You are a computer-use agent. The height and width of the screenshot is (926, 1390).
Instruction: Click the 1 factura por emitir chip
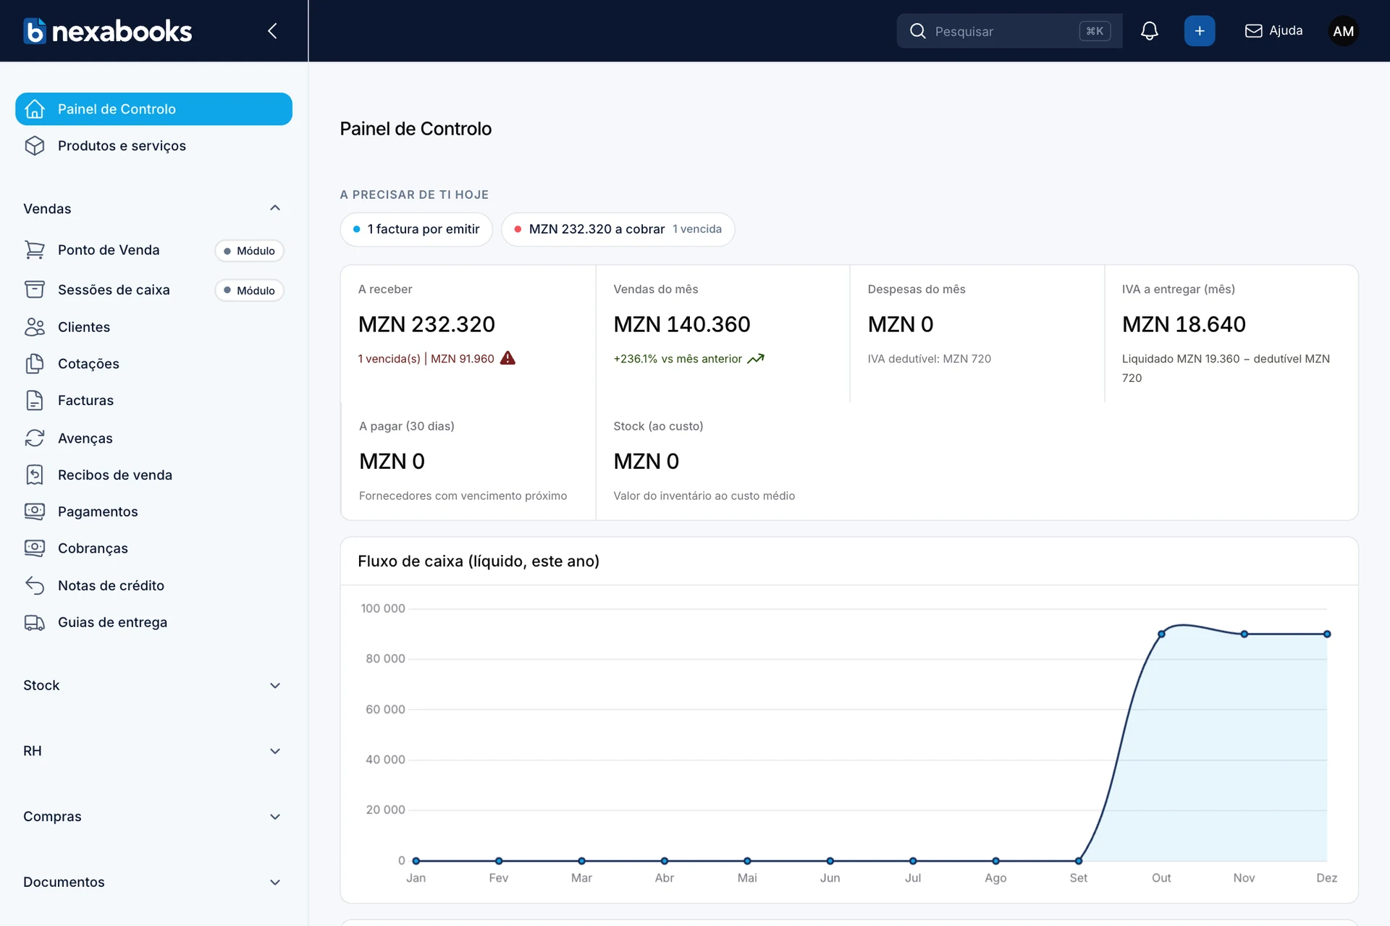point(416,229)
